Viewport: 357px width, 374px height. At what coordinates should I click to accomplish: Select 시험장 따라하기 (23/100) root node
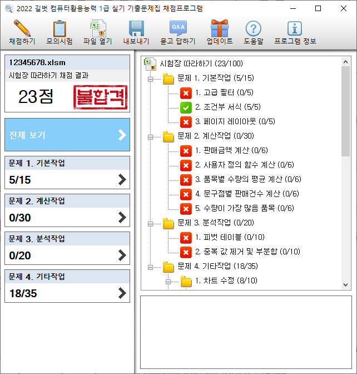pos(201,63)
